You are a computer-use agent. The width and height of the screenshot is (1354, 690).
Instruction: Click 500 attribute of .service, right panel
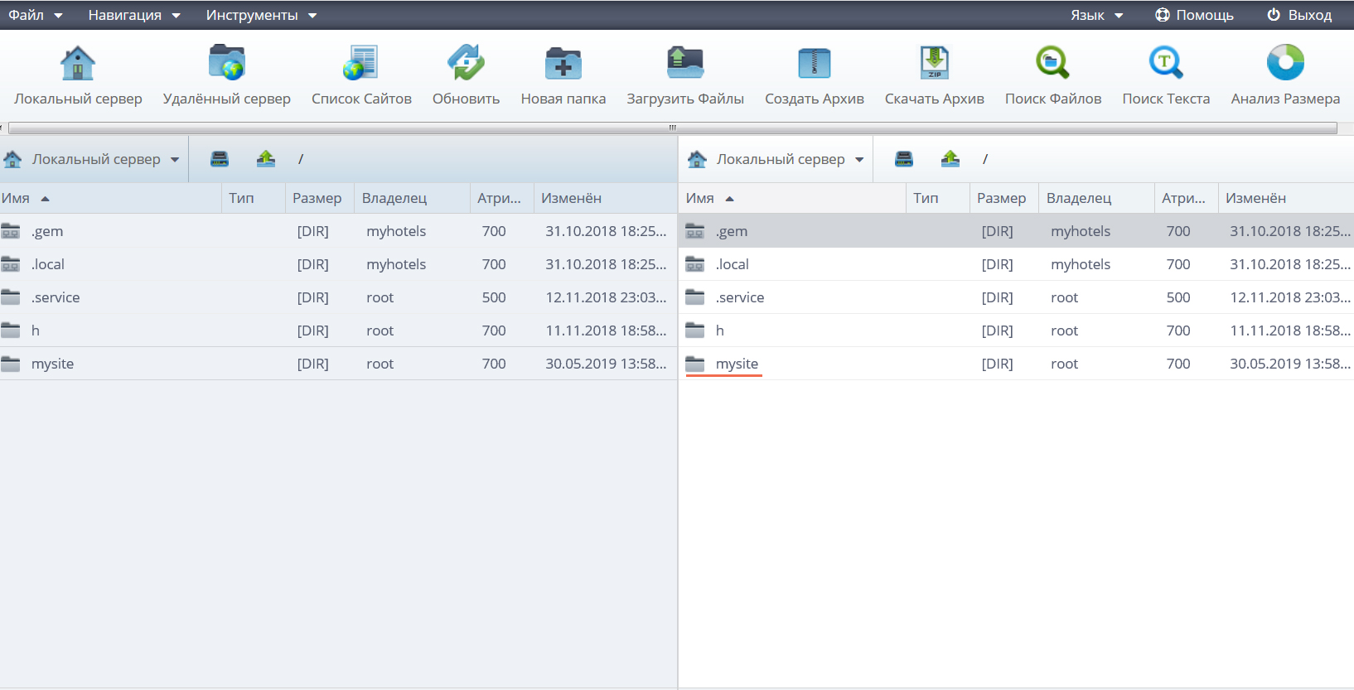point(1178,297)
